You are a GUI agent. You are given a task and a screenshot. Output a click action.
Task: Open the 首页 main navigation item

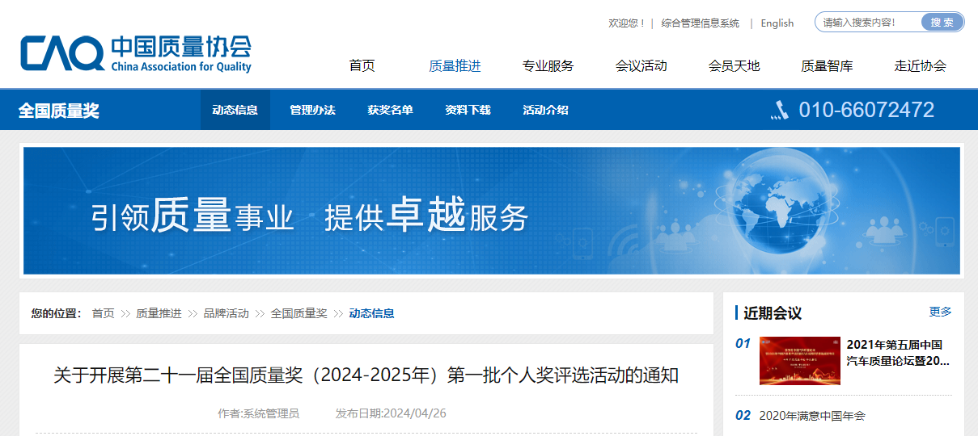coord(362,66)
